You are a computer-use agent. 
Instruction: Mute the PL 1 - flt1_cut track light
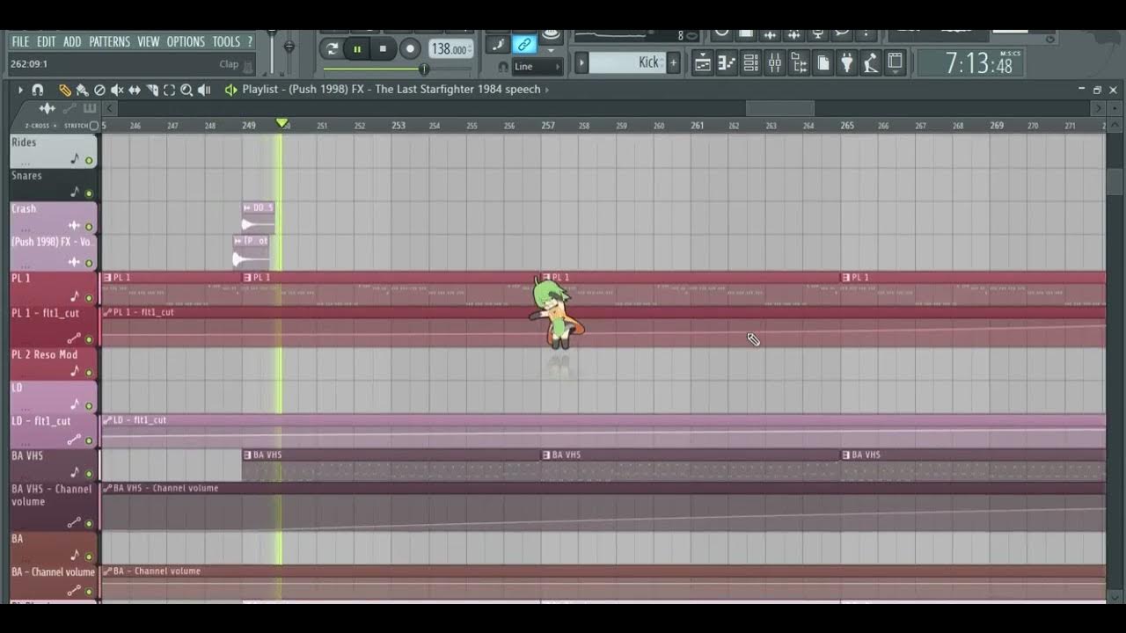point(89,339)
